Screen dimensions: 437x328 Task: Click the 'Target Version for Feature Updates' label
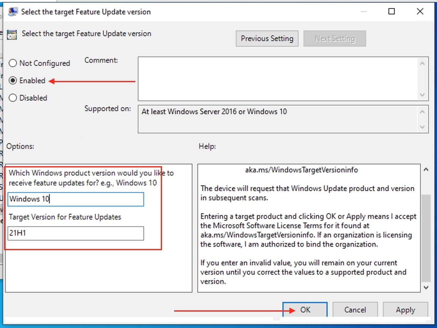[65, 217]
